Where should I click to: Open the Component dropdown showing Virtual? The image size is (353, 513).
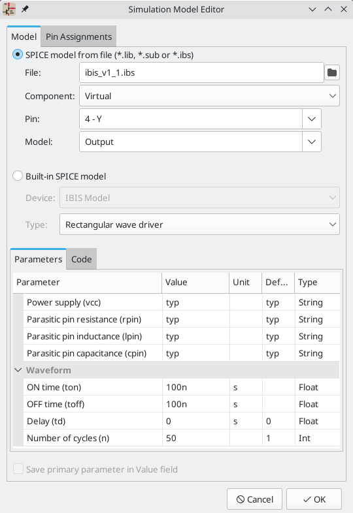pos(209,96)
